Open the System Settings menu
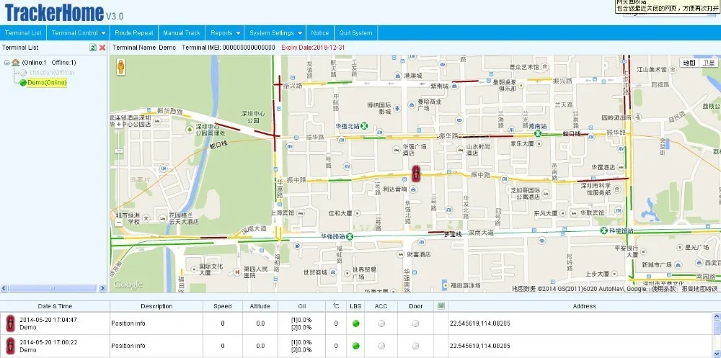Screen dimensions: 721x358 click(x=275, y=33)
